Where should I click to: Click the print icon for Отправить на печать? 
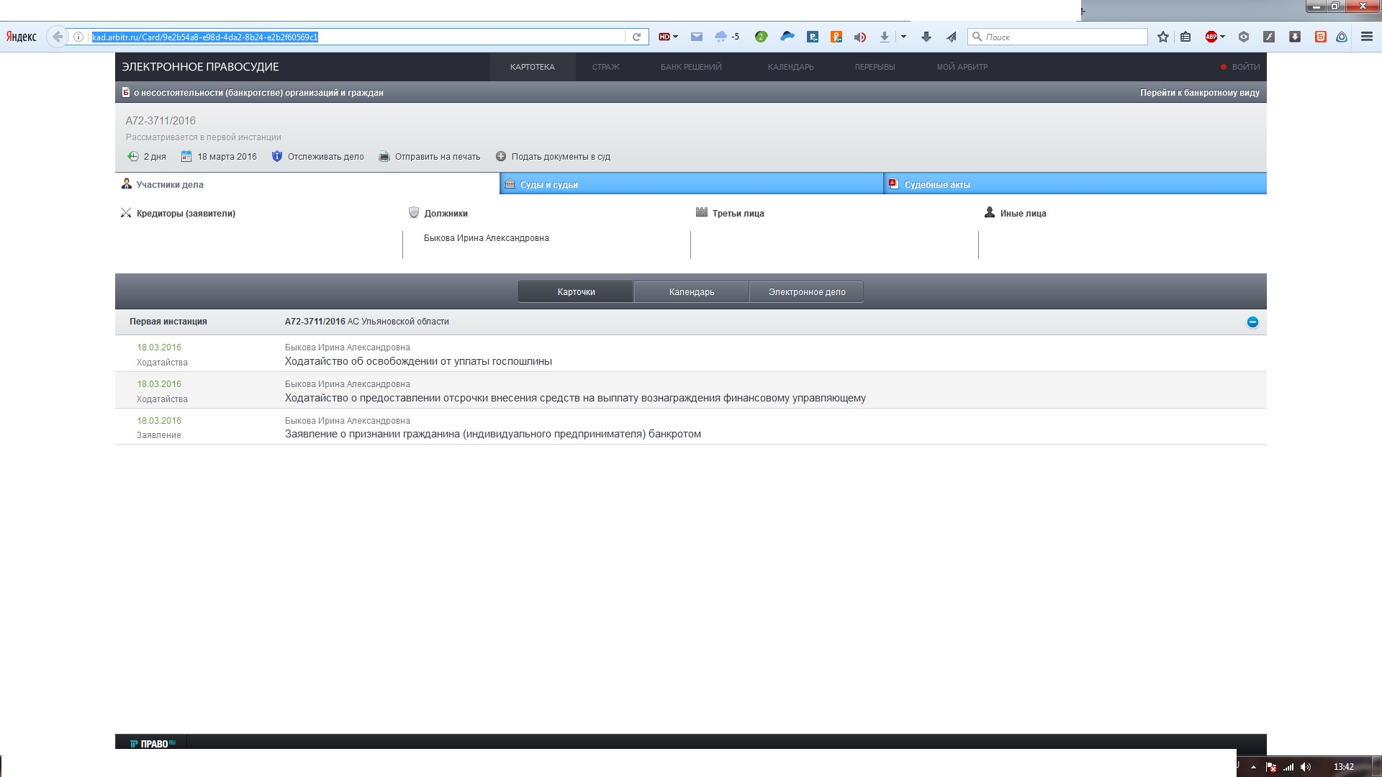(x=384, y=156)
